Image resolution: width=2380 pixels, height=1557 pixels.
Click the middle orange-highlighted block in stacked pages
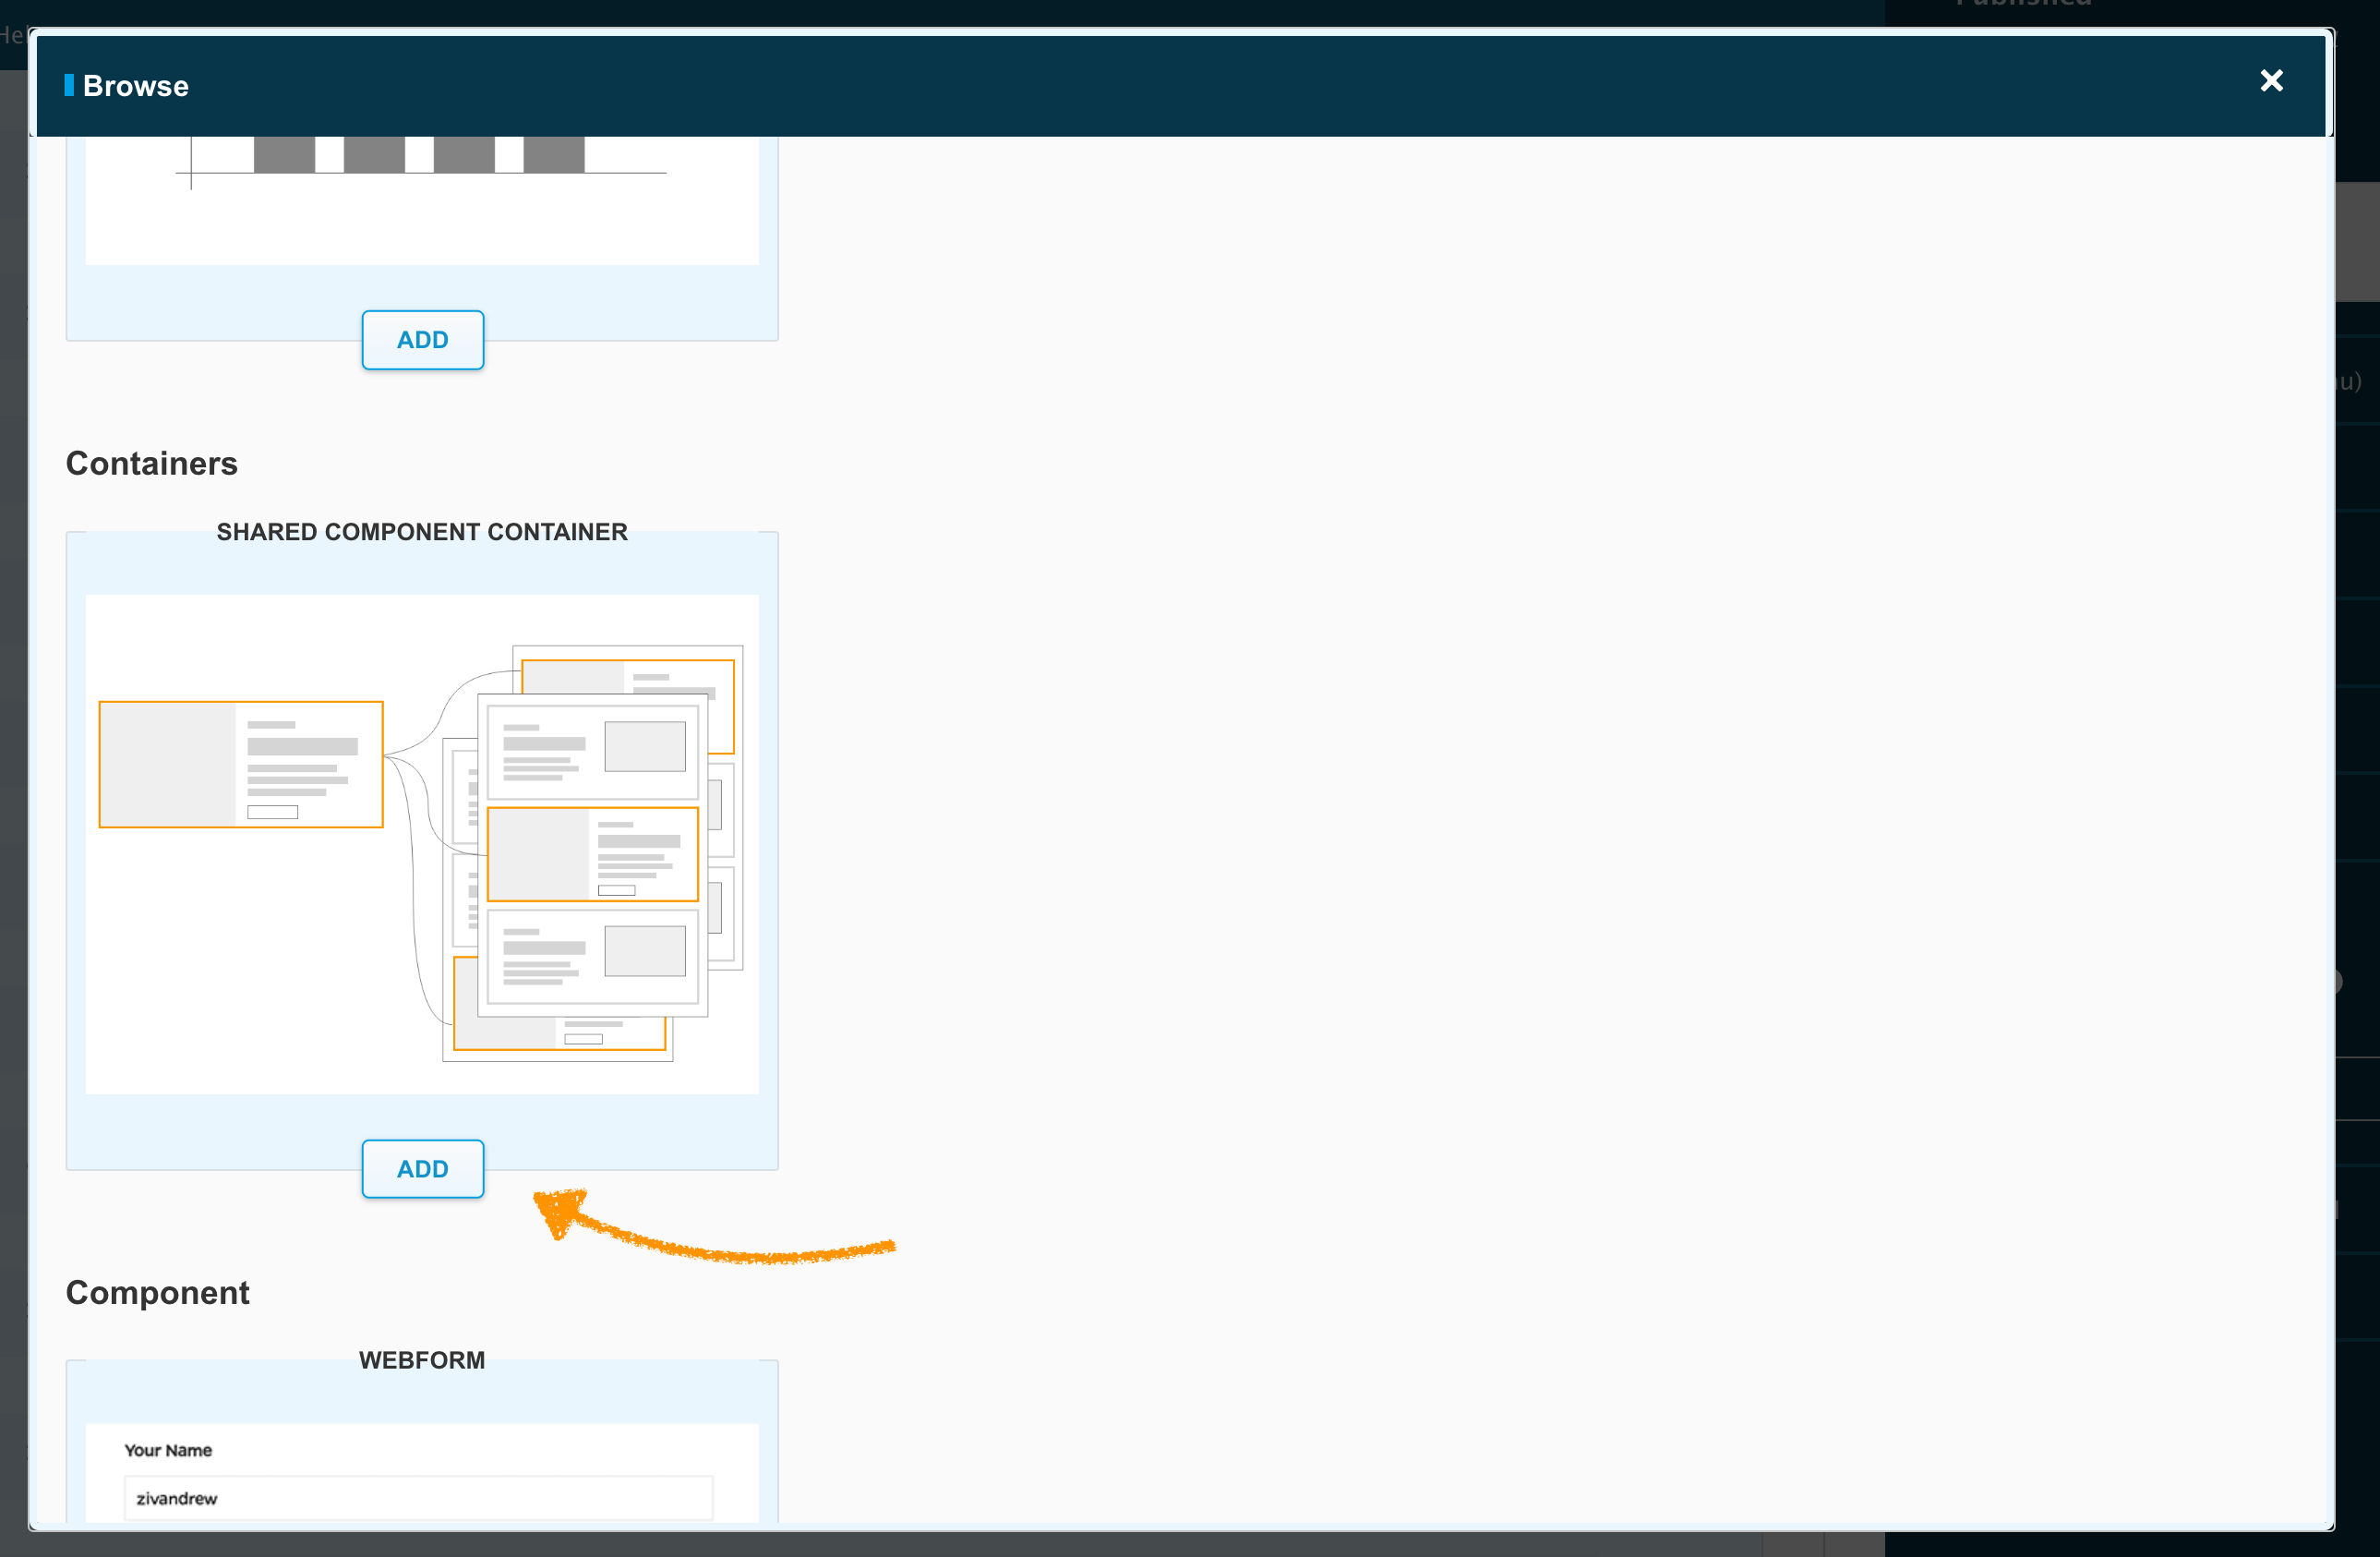coord(592,854)
